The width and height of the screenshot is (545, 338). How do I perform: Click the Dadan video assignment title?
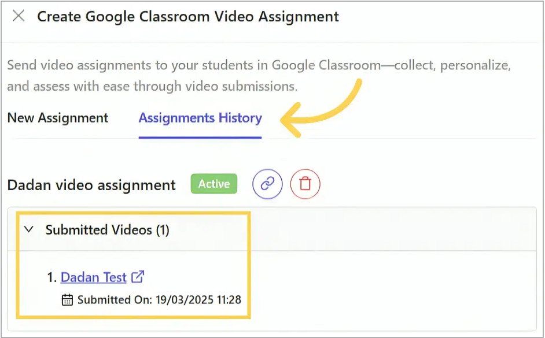(91, 184)
